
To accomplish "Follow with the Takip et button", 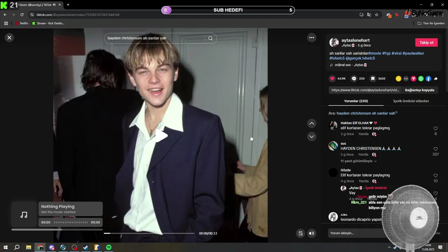I will click(x=426, y=42).
